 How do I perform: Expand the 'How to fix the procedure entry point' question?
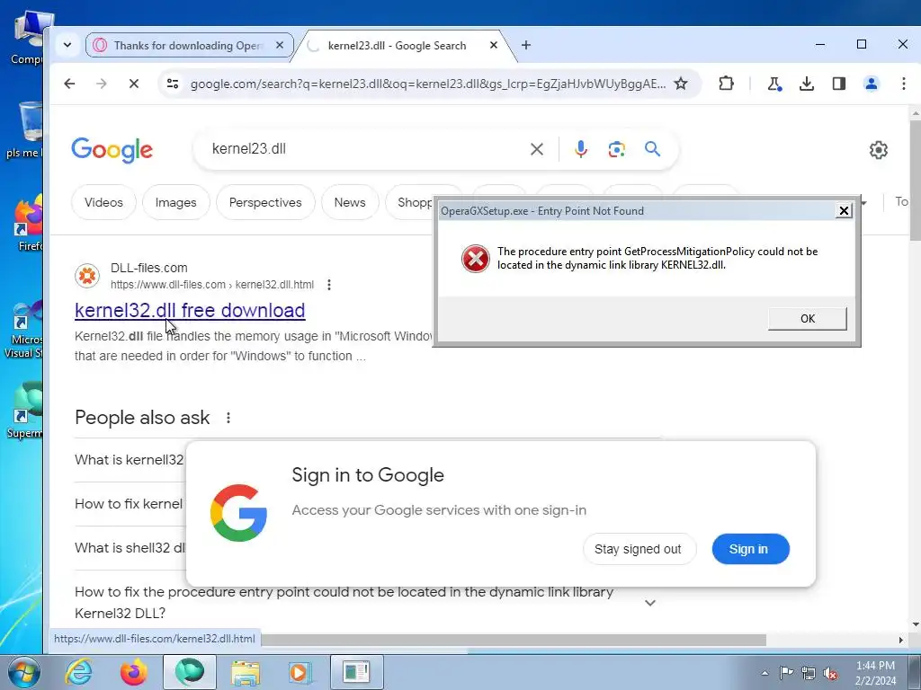(x=649, y=603)
